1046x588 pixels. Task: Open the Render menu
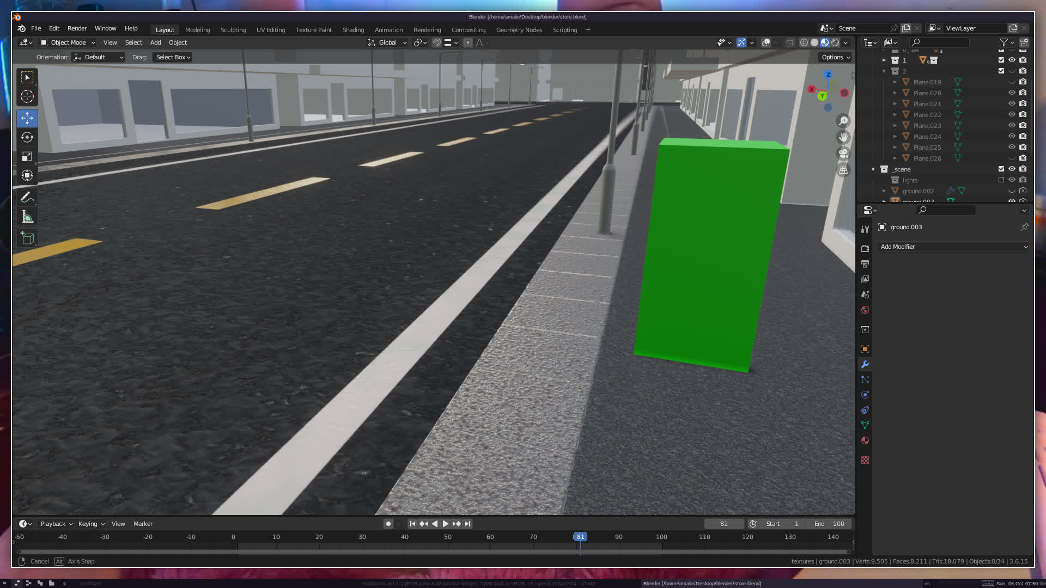77,28
